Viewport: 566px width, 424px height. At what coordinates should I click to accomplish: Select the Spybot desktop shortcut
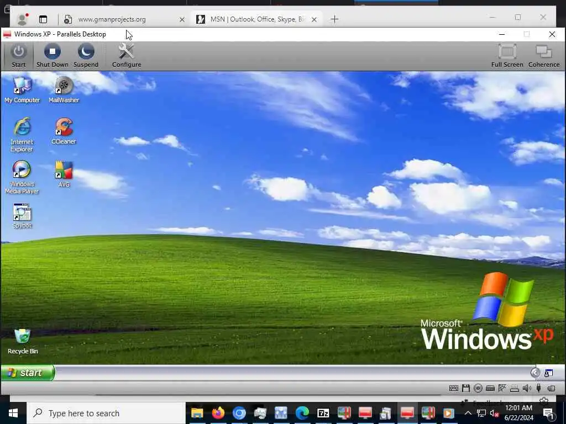[22, 216]
